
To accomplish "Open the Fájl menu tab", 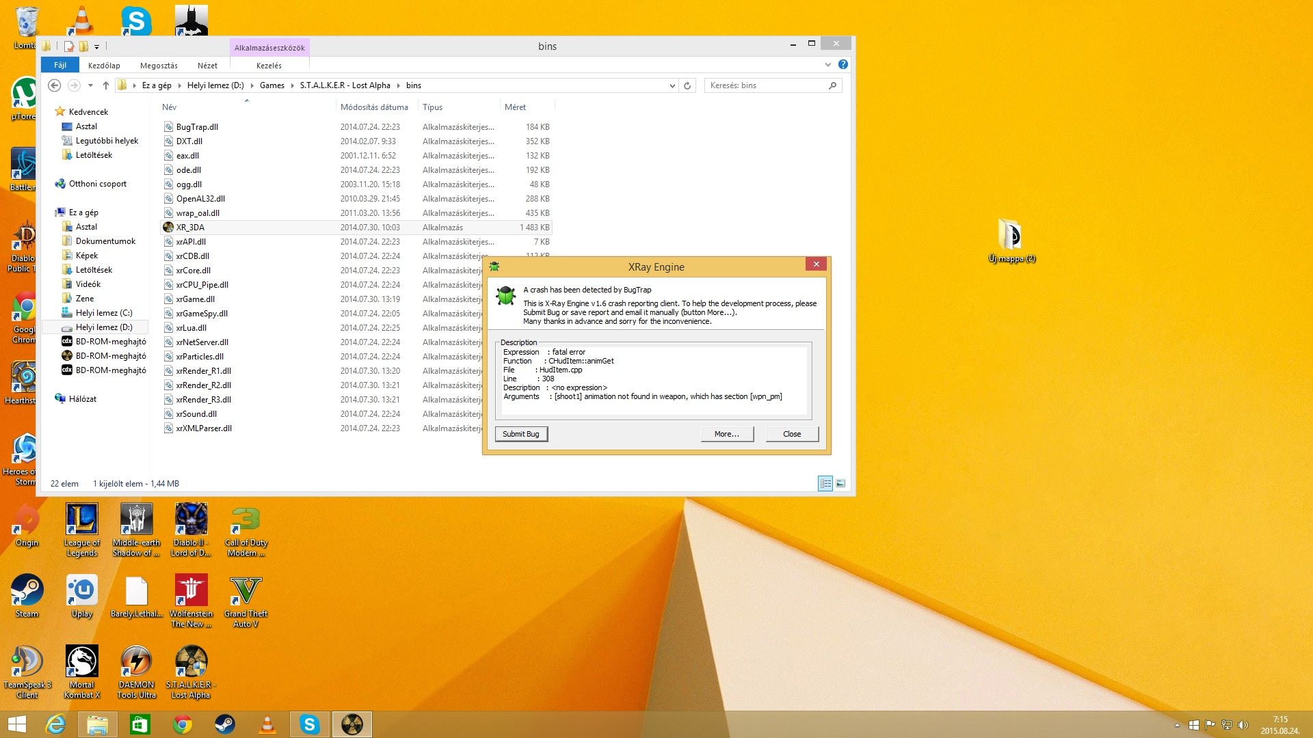I will tap(60, 66).
